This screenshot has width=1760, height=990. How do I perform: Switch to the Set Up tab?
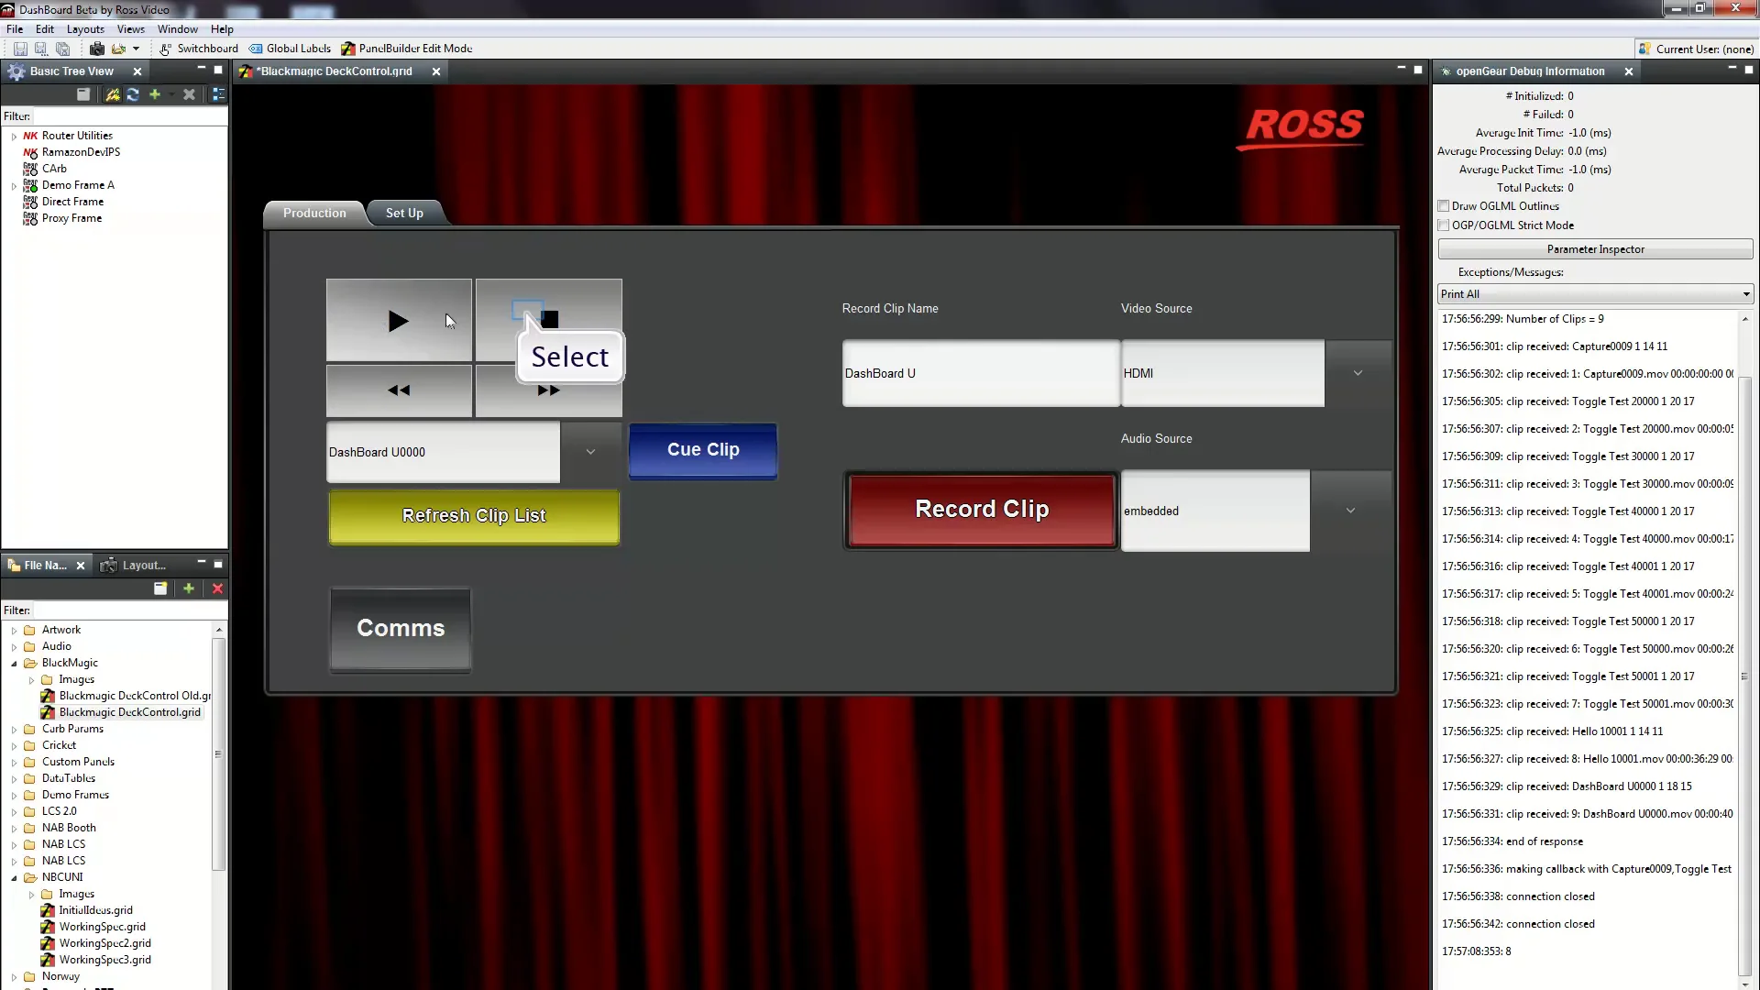point(403,213)
